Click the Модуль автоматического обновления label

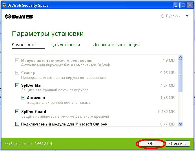click(57, 61)
